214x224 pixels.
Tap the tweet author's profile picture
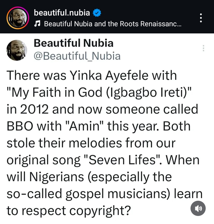(x=17, y=50)
